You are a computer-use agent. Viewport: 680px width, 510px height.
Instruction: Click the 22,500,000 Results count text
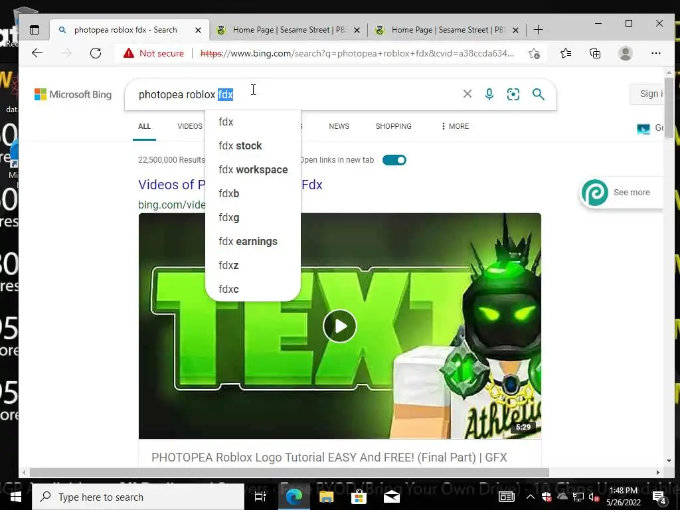tap(171, 160)
